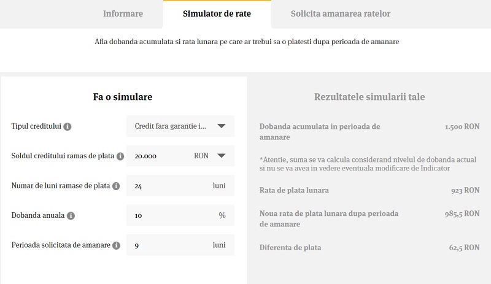Click the 1.500 RON accumulated interest value
This screenshot has height=284, width=491.
click(x=462, y=126)
